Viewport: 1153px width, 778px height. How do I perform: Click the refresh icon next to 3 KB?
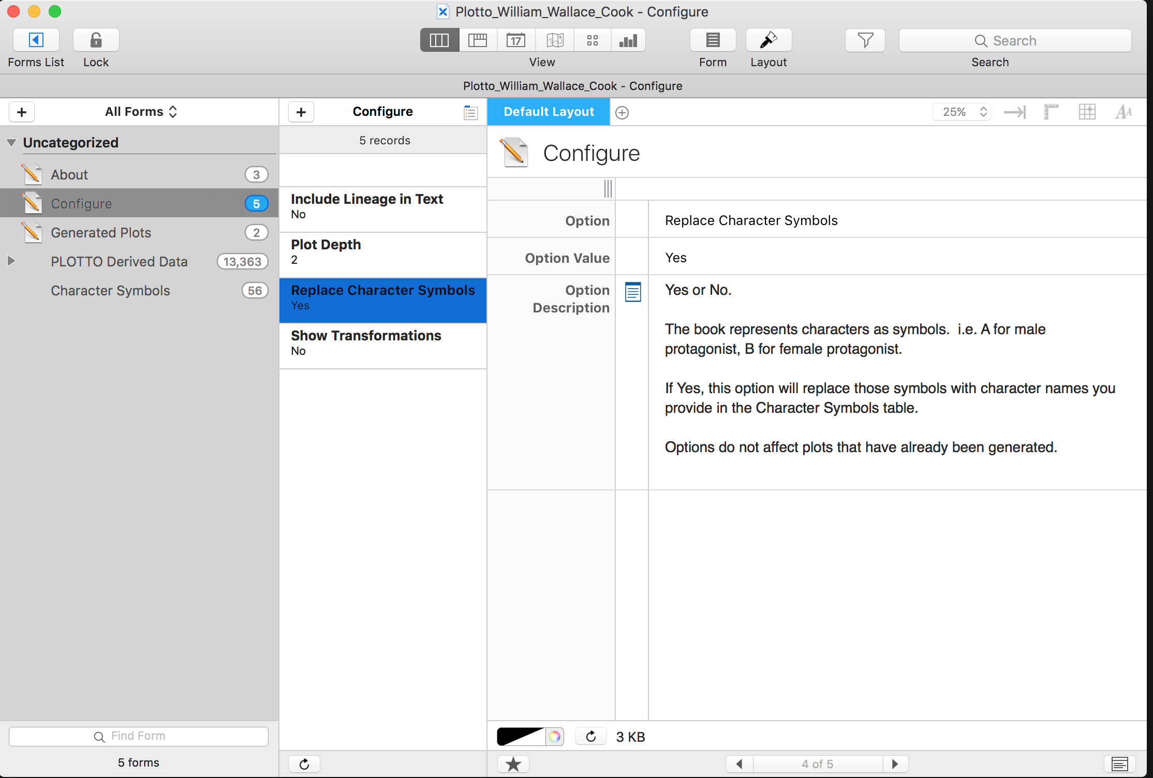pyautogui.click(x=591, y=736)
